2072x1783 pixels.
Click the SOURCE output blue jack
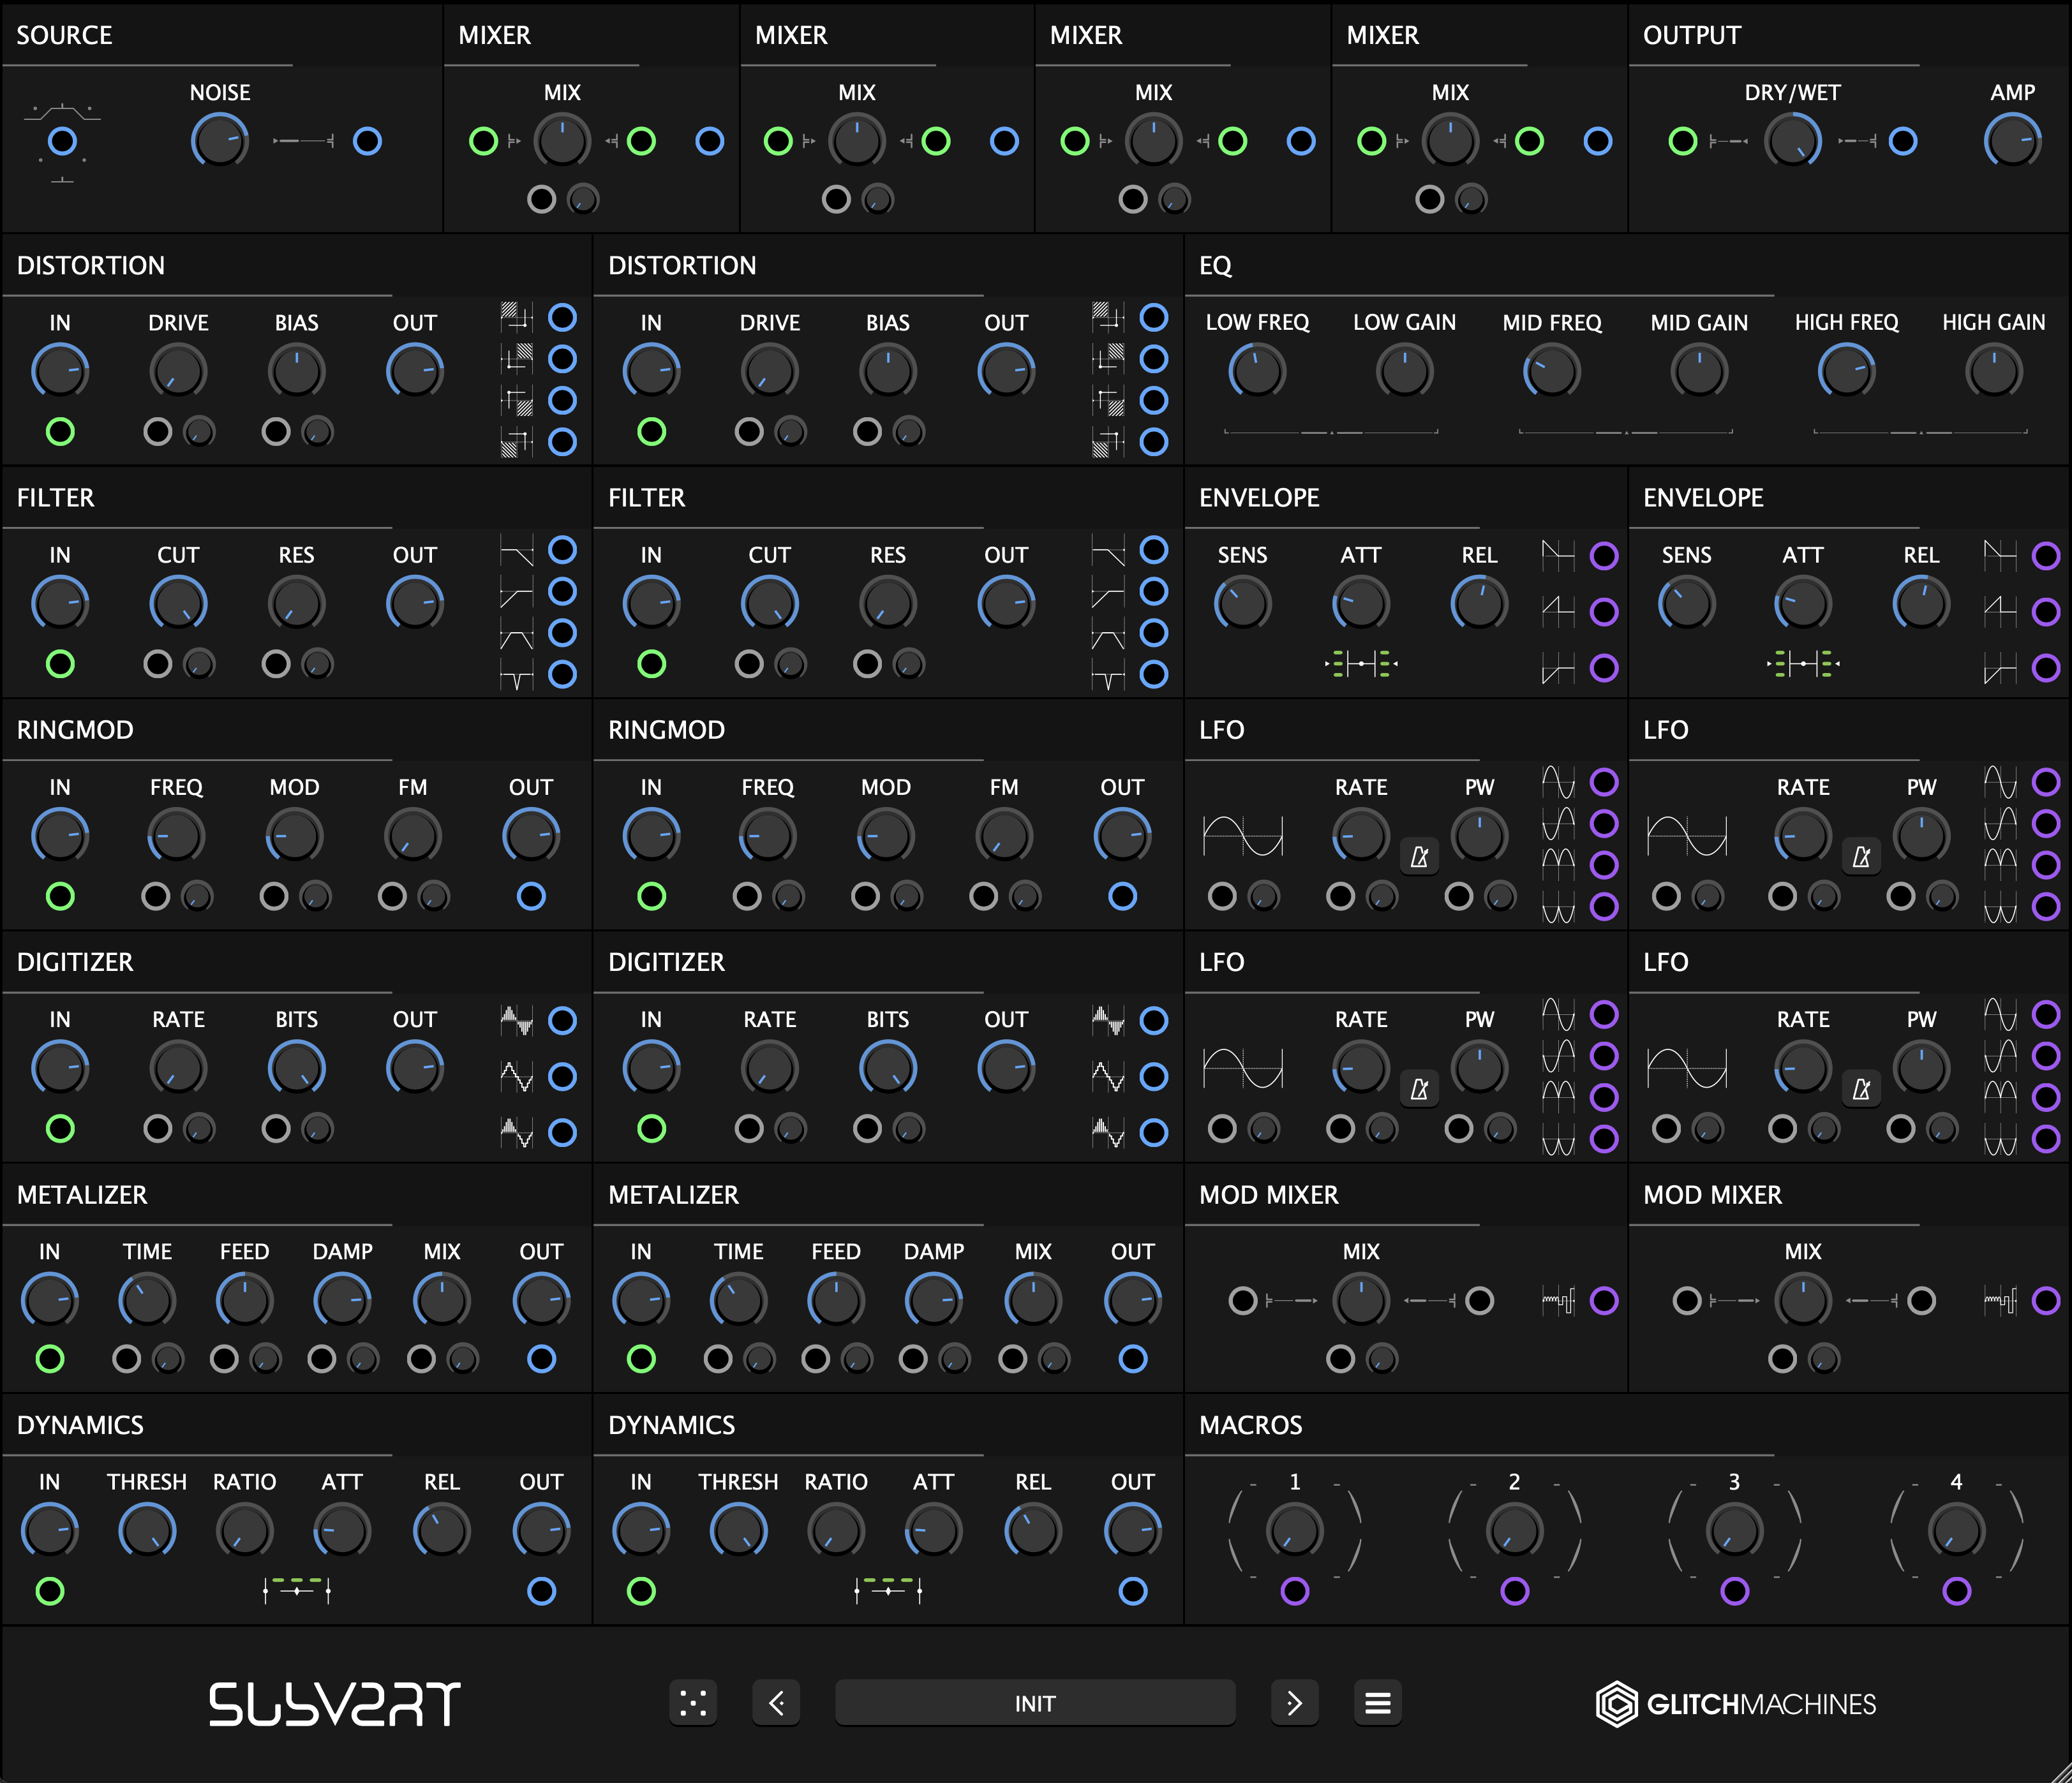click(x=367, y=141)
